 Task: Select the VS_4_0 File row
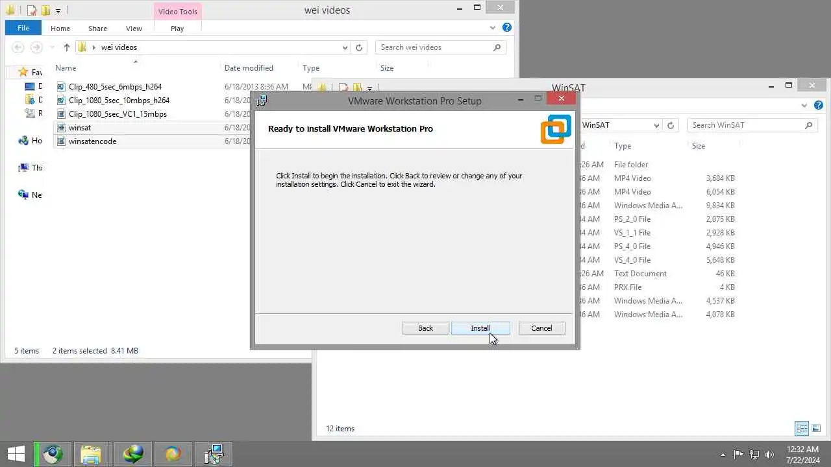tap(656, 260)
